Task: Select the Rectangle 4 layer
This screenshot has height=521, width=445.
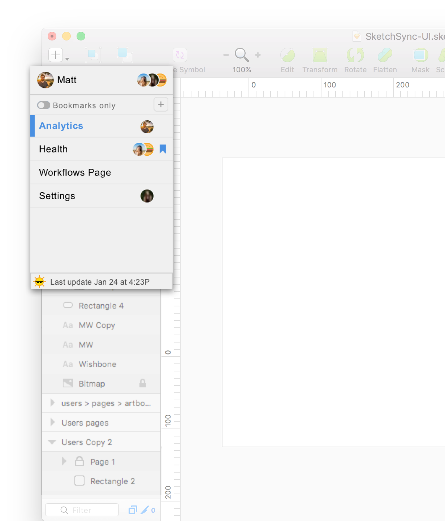Action: [101, 306]
